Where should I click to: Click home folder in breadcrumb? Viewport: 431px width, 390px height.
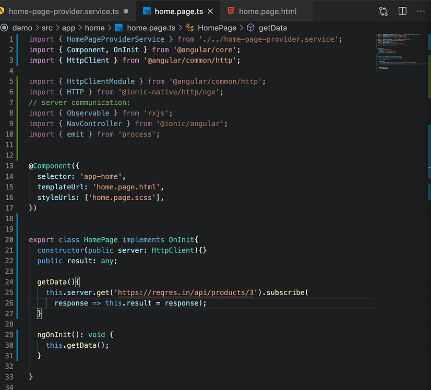(95, 28)
